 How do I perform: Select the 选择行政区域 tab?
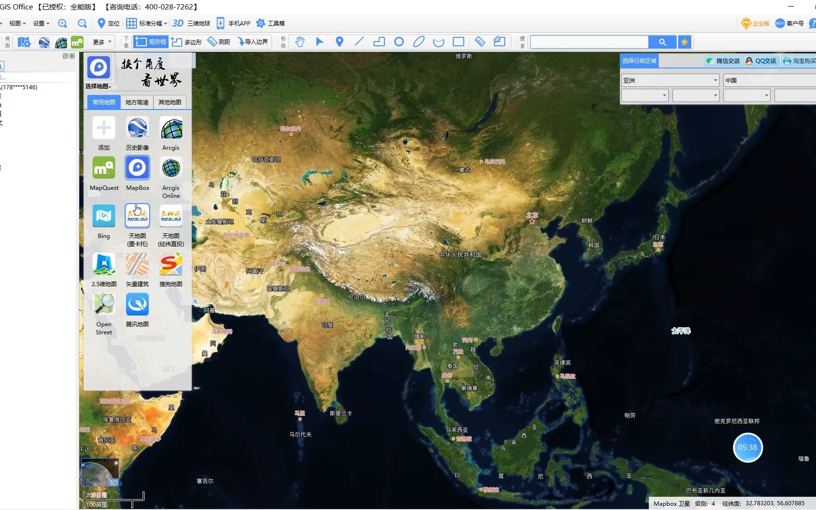pyautogui.click(x=639, y=60)
